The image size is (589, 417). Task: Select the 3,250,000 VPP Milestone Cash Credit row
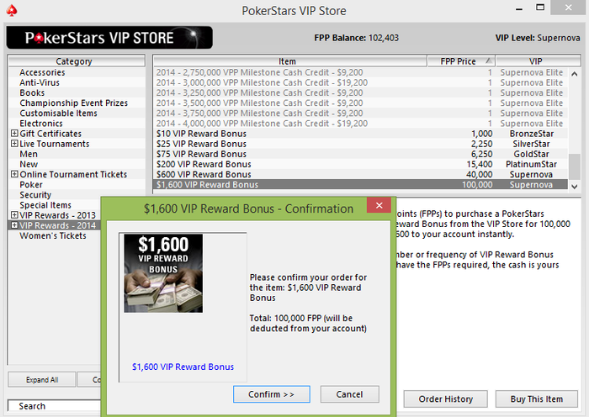[x=361, y=92]
